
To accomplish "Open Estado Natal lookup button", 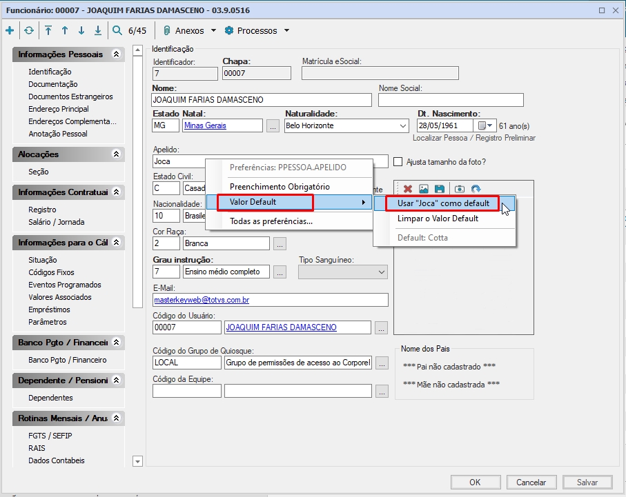I will coord(273,126).
